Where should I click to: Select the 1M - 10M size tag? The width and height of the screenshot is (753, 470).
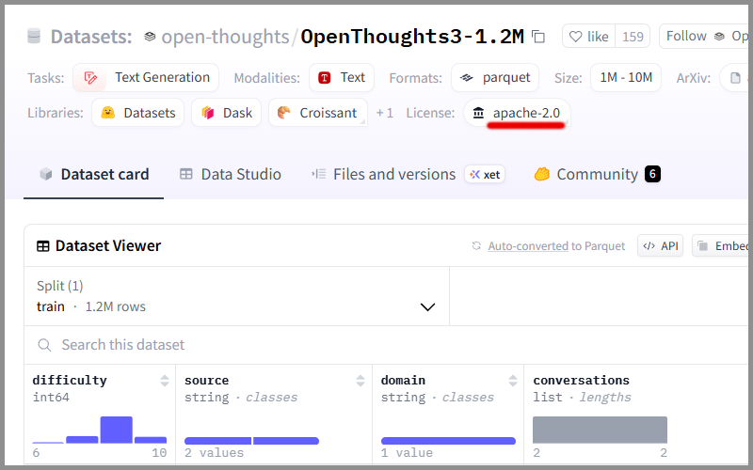tap(626, 78)
